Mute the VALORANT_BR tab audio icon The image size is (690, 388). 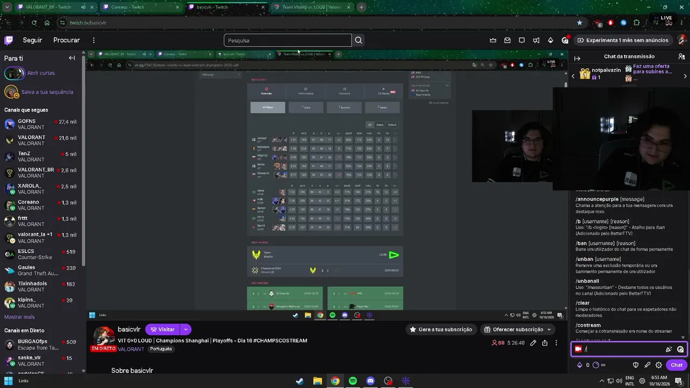83,7
